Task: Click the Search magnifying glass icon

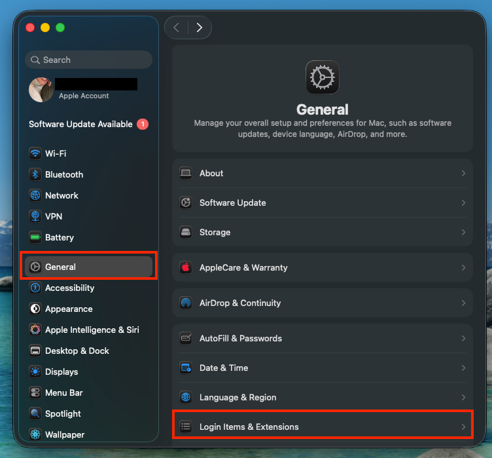Action: click(x=35, y=60)
